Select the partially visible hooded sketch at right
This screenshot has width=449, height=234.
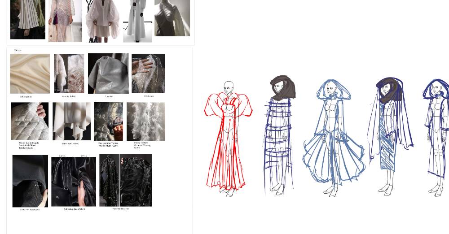pyautogui.click(x=436, y=138)
